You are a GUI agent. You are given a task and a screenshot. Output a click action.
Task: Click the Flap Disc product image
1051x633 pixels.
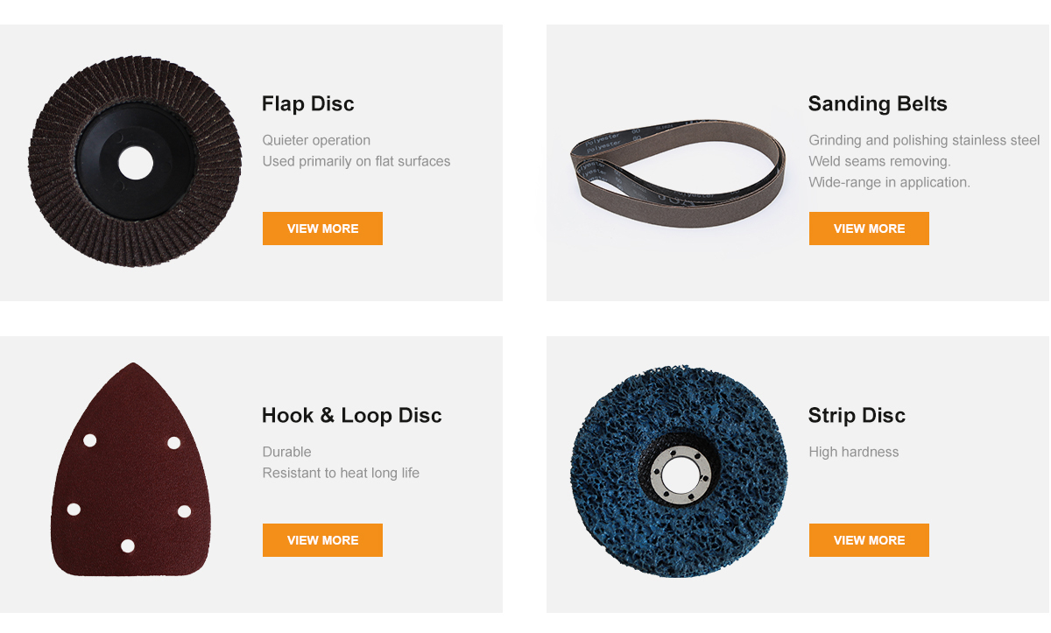tap(135, 162)
